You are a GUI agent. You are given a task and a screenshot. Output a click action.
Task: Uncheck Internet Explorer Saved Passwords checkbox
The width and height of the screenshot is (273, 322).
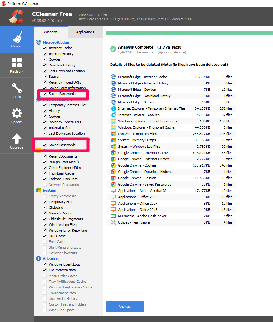click(45, 145)
